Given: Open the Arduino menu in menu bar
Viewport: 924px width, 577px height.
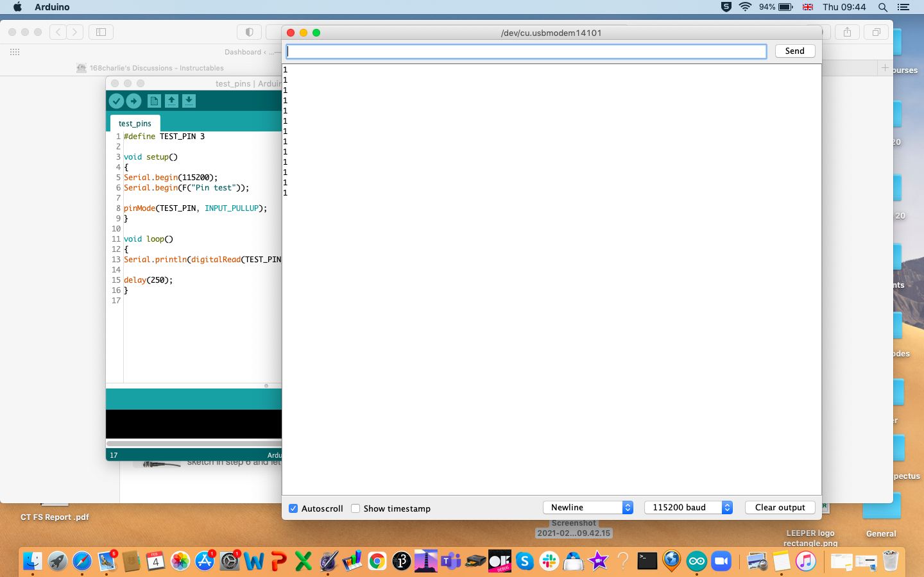Looking at the screenshot, I should click(52, 7).
